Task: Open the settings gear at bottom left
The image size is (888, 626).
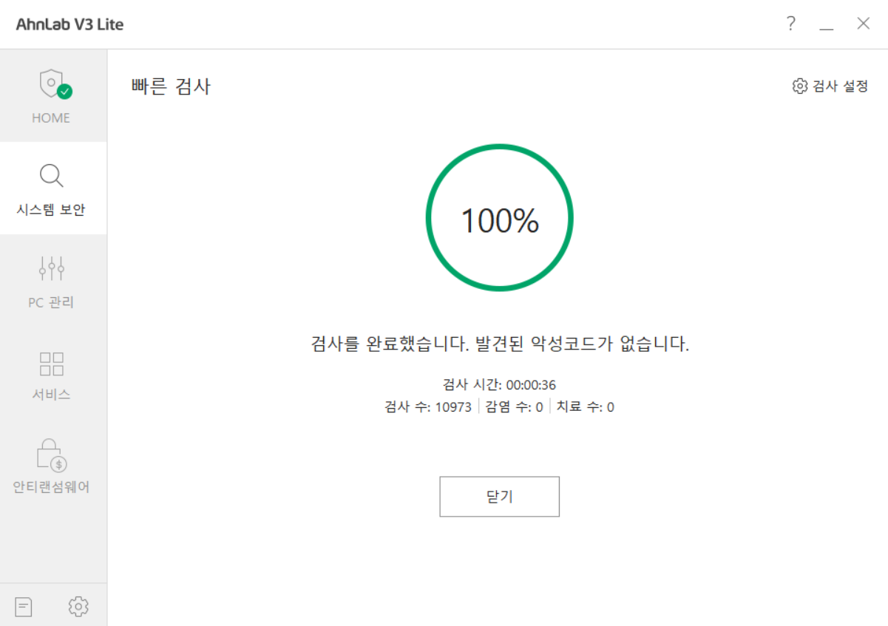Action: coord(78,605)
